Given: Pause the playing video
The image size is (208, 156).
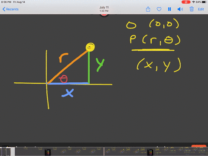Looking at the screenshot, I should coord(169,9).
